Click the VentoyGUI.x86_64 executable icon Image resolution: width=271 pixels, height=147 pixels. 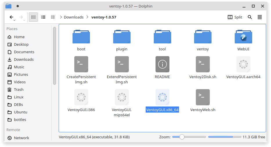point(162,97)
